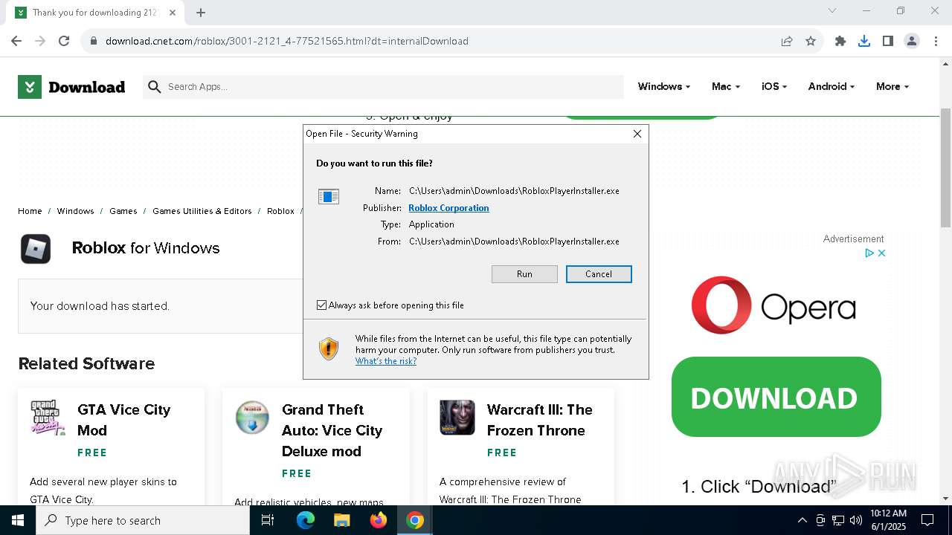Screen dimensions: 952x535
Task: Open the tab search chevron
Action: 832,11
